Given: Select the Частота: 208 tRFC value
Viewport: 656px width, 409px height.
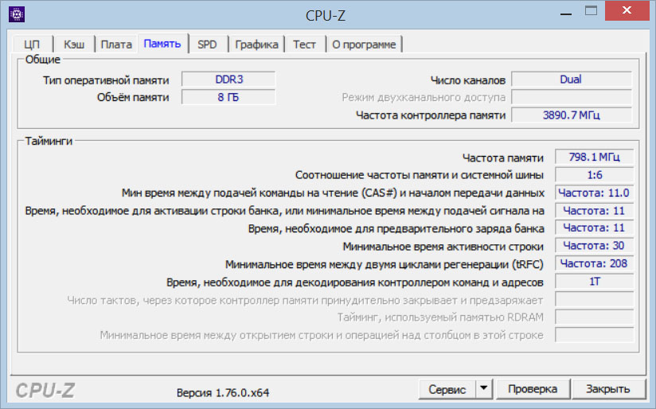Looking at the screenshot, I should click(x=594, y=263).
